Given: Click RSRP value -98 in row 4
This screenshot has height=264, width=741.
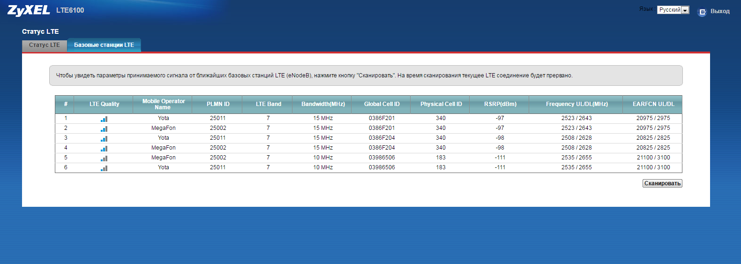Looking at the screenshot, I should point(500,148).
